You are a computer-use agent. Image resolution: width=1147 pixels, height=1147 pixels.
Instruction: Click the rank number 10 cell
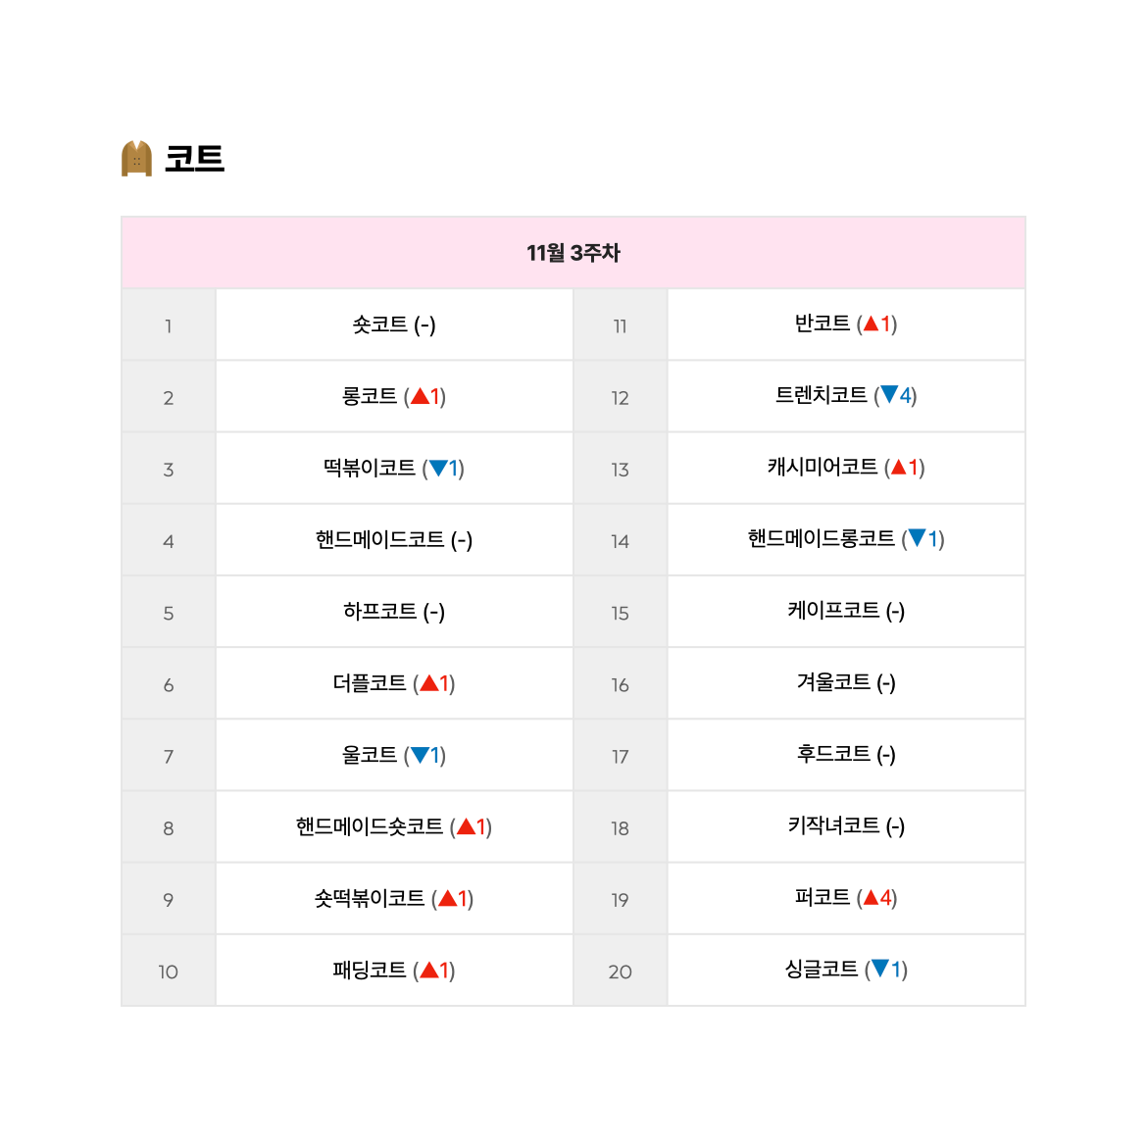pos(169,971)
